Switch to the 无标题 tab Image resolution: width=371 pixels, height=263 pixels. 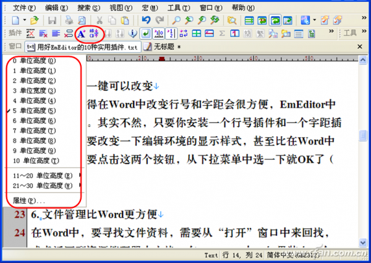161,47
